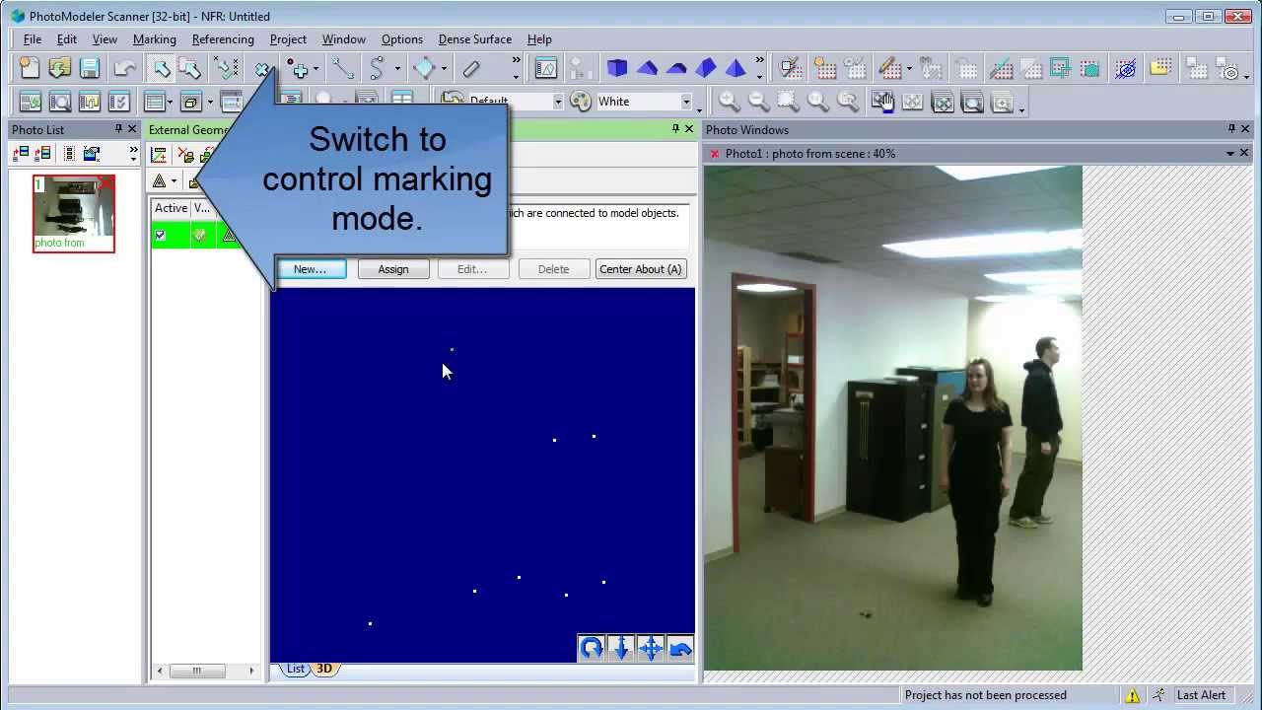The width and height of the screenshot is (1262, 710).
Task: Click Last Alert in status bar
Action: pos(1201,695)
